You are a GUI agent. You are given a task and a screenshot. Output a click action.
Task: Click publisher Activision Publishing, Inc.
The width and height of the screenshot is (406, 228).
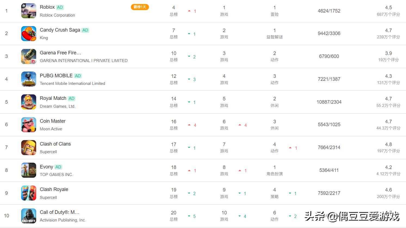click(x=63, y=220)
